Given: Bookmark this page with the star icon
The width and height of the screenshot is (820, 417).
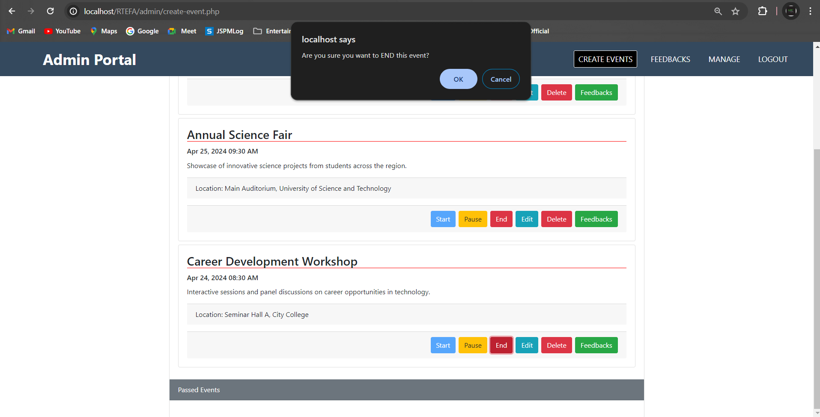Looking at the screenshot, I should (x=735, y=12).
